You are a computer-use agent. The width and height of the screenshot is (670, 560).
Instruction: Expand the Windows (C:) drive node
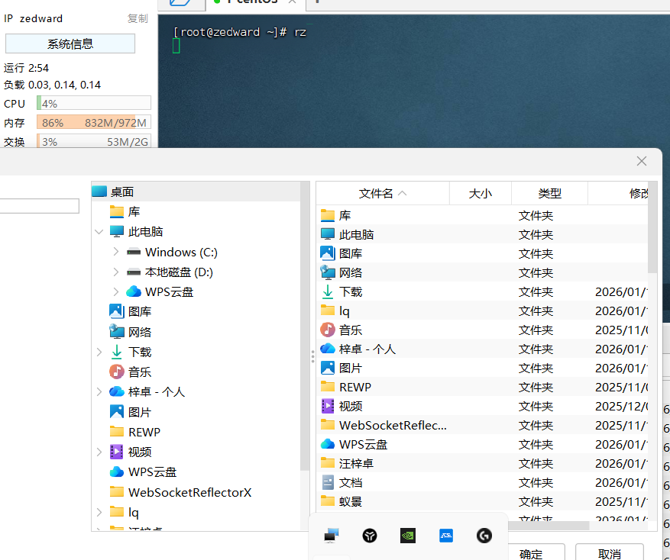pos(115,252)
